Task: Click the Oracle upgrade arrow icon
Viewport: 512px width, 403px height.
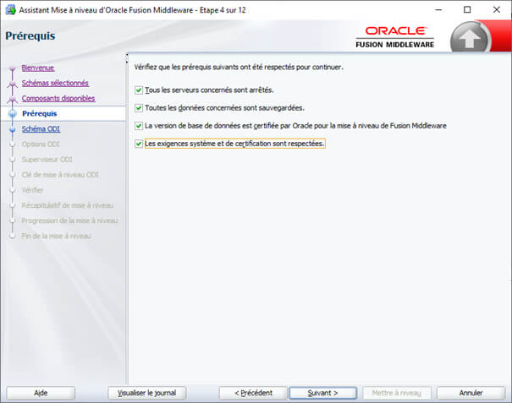Action: (x=469, y=38)
